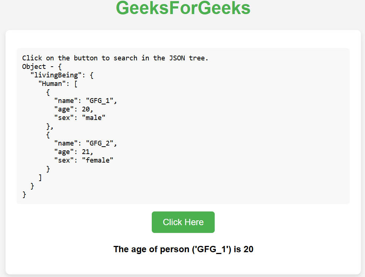
Task: Click the "sex": "female" line
Action: click(x=84, y=160)
